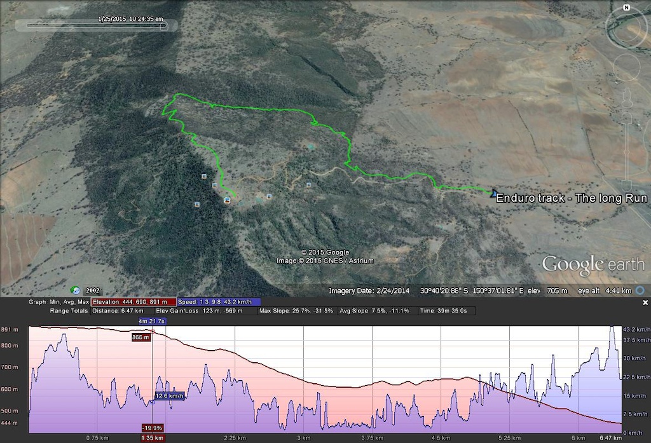The height and width of the screenshot is (443, 651).
Task: Click the '5.25 km' x-axis label
Action: 509,438
